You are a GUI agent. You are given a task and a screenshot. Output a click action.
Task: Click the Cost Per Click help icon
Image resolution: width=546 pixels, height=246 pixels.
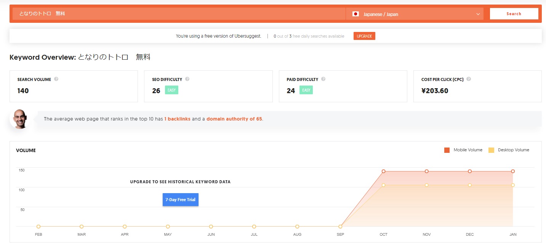coord(469,79)
